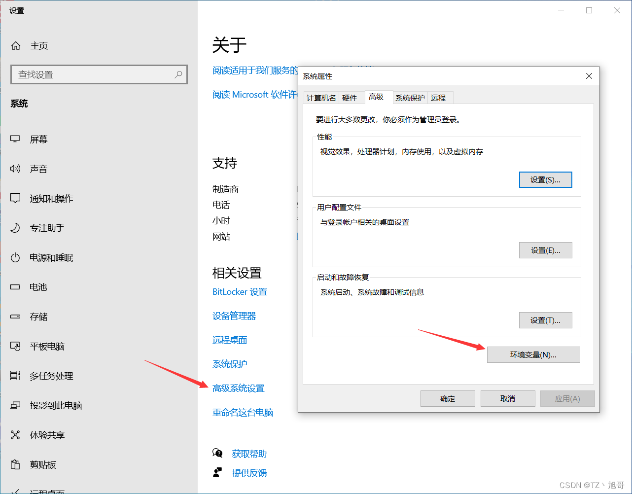The height and width of the screenshot is (494, 632).
Task: Click the 环境变量(N)... button
Action: pyautogui.click(x=533, y=355)
